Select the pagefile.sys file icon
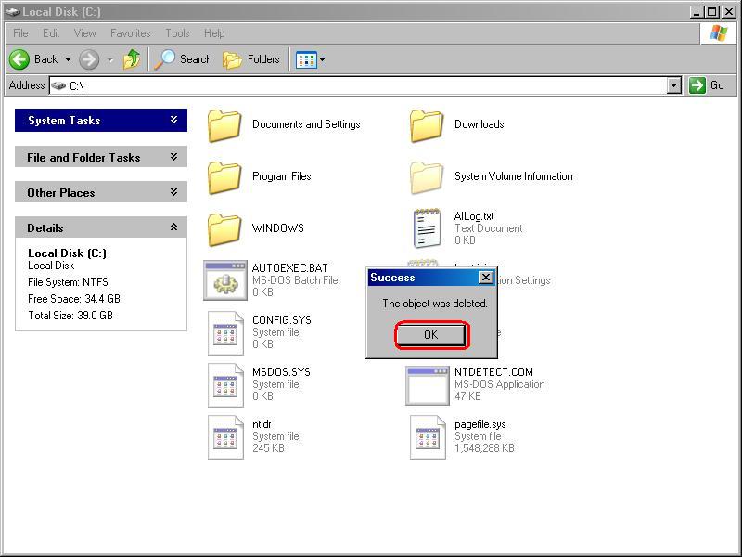742x557 pixels. click(428, 436)
